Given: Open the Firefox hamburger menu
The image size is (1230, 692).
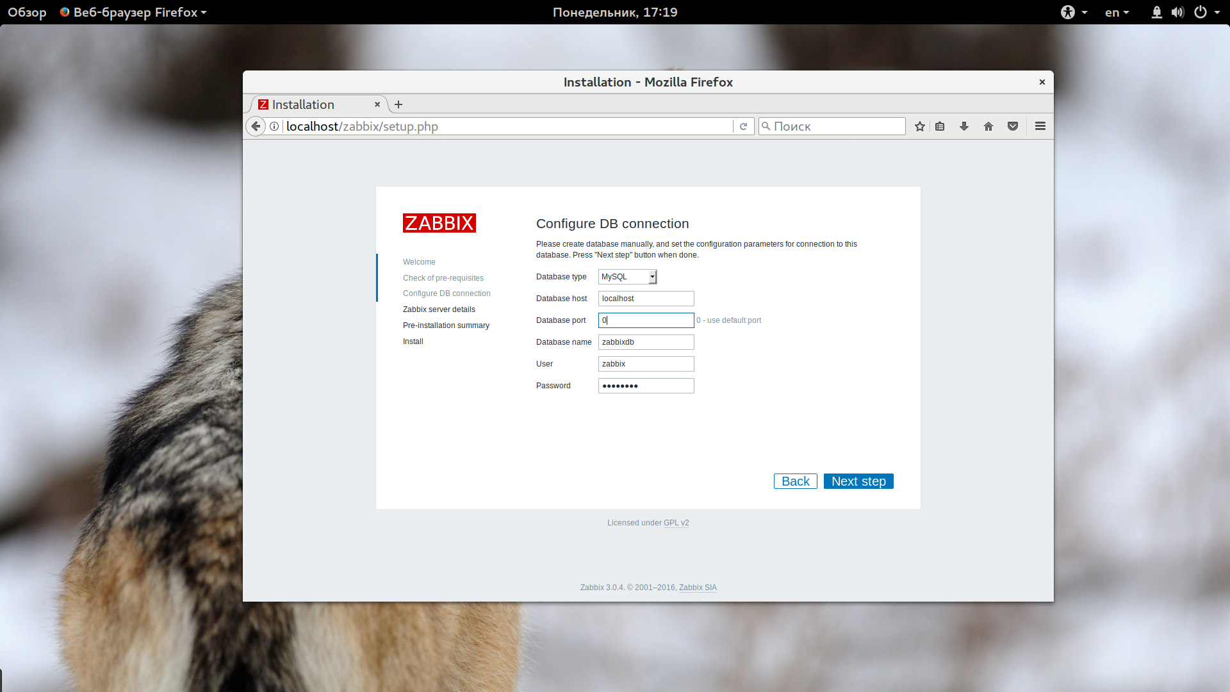Looking at the screenshot, I should 1040,126.
